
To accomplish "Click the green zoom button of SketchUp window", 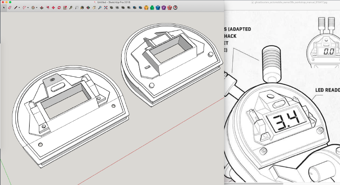I will 10,2.
